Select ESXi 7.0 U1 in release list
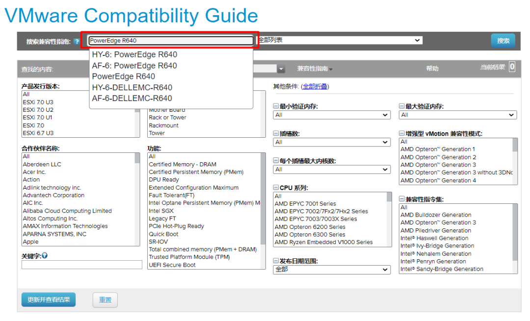The image size is (530, 321). [x=37, y=118]
